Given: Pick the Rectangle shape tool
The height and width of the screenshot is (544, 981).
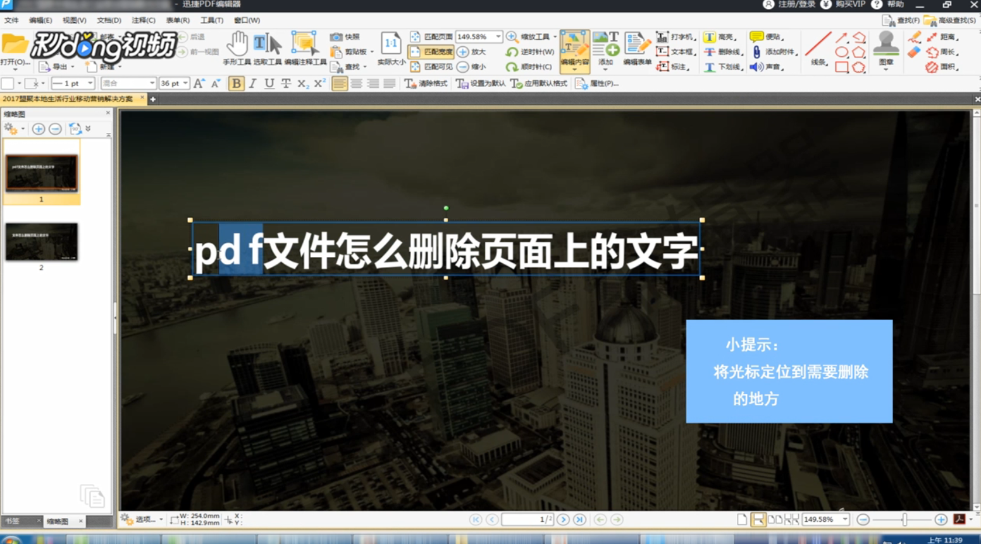Looking at the screenshot, I should pos(842,66).
